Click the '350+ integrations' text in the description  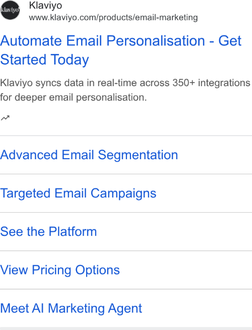pyautogui.click(x=211, y=83)
